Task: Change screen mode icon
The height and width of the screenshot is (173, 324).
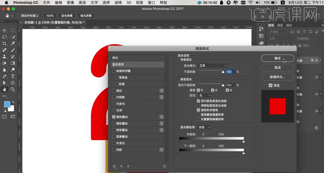Action: point(13,117)
